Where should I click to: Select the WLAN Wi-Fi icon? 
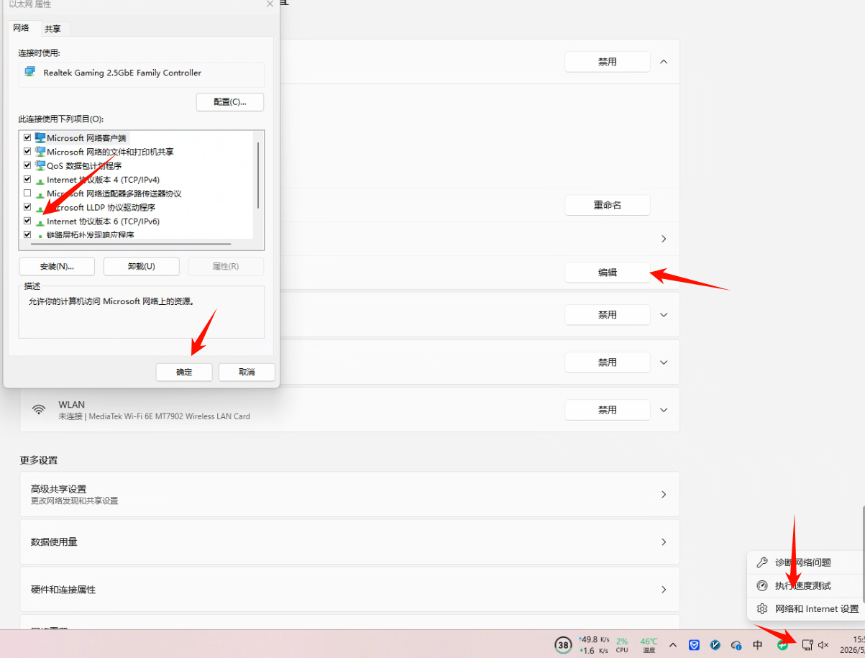pos(39,410)
